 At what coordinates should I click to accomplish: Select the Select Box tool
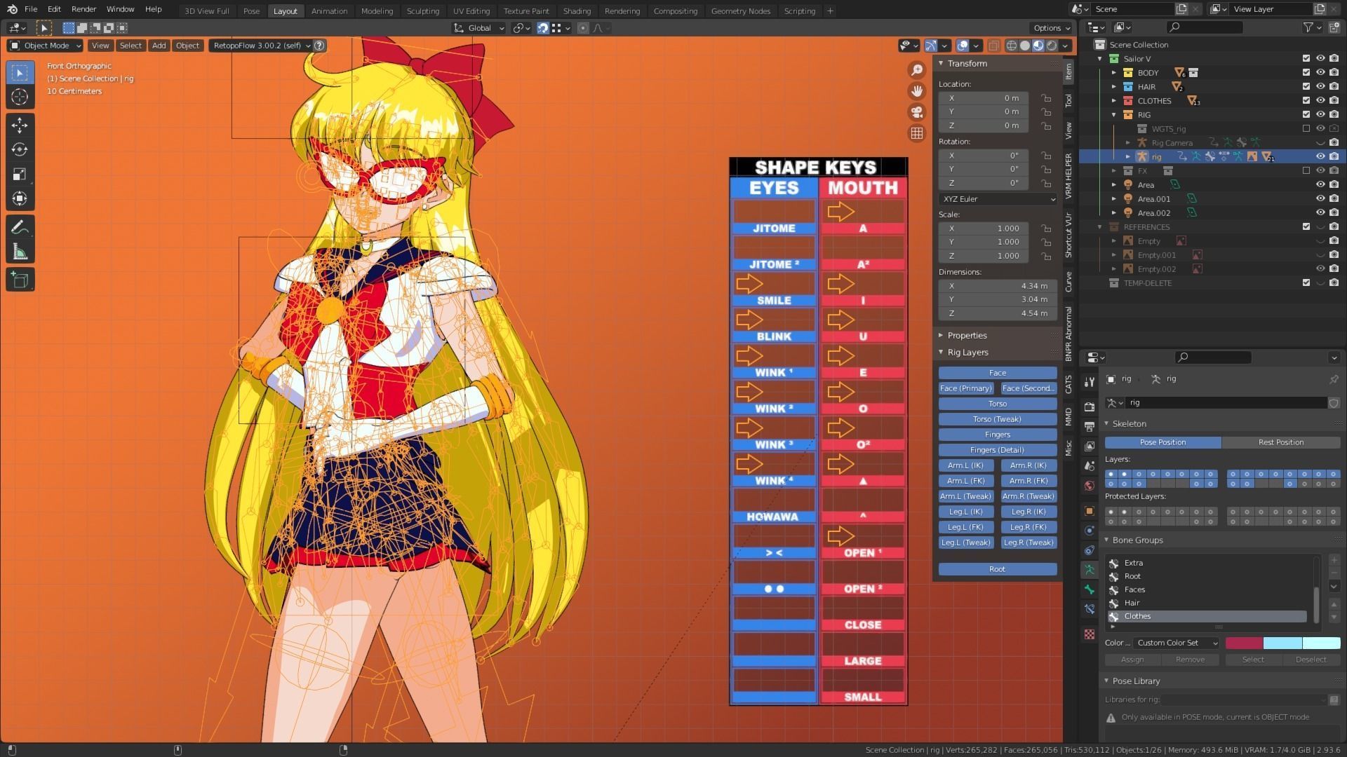[x=20, y=73]
